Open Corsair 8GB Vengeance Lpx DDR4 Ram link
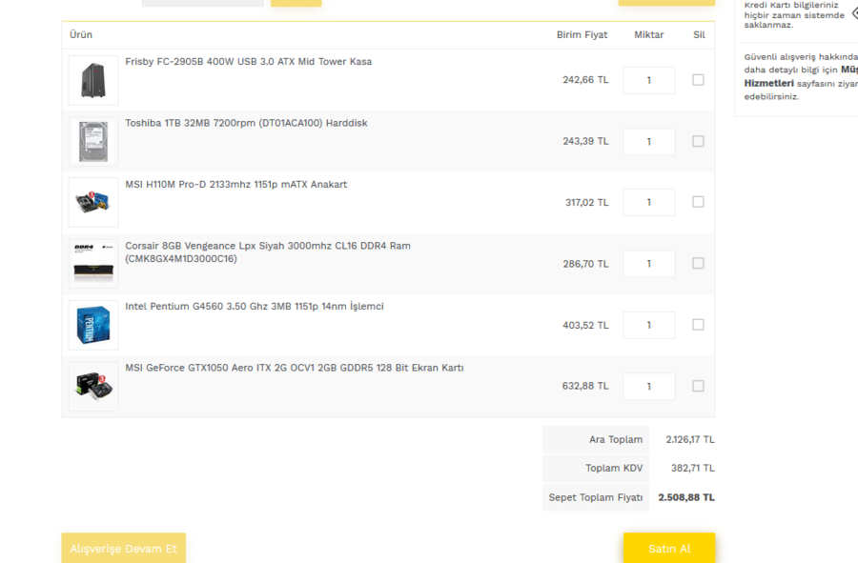858x563 pixels. [268, 252]
